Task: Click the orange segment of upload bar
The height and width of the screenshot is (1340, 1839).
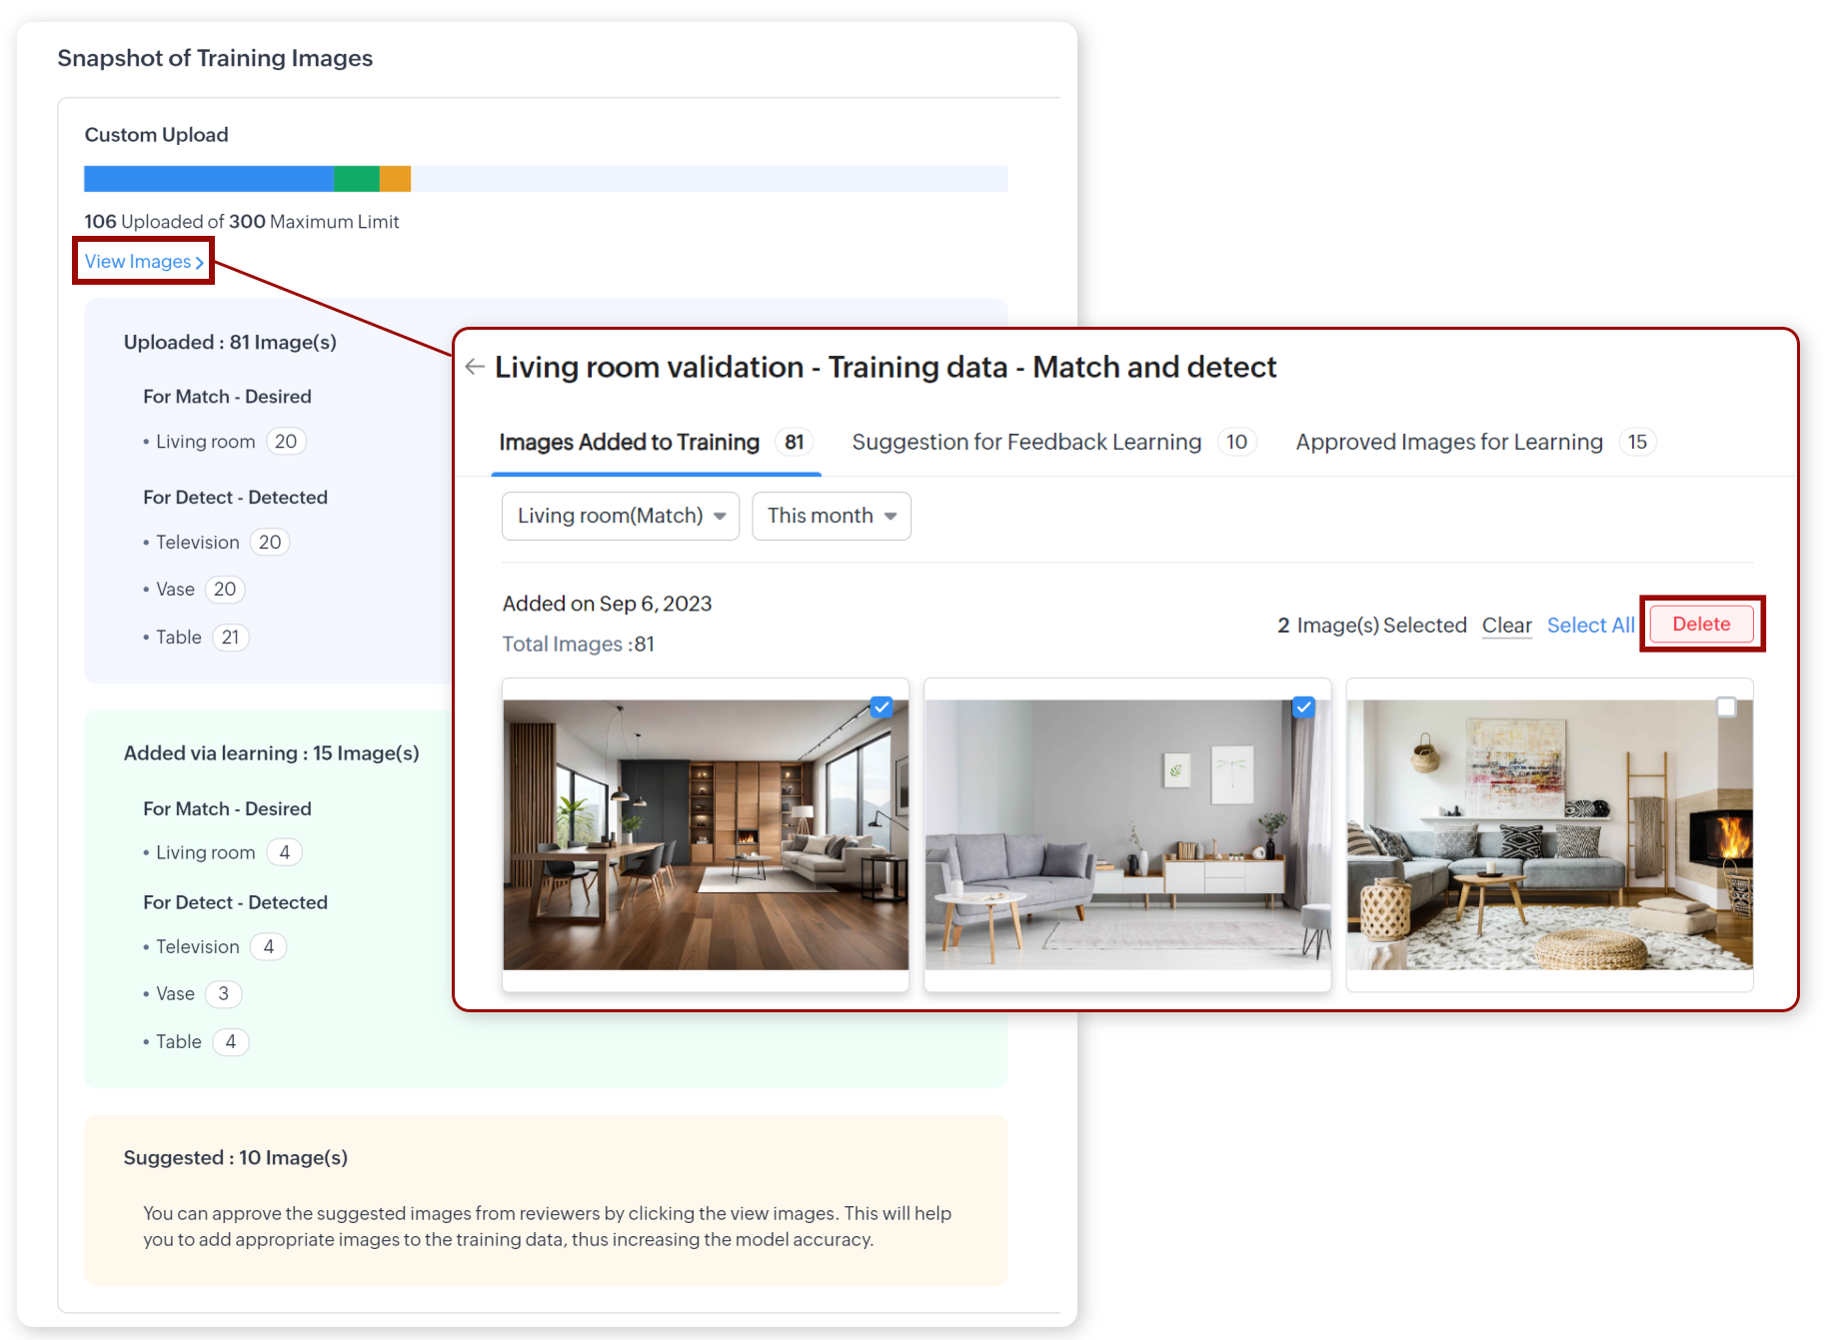Action: (395, 179)
